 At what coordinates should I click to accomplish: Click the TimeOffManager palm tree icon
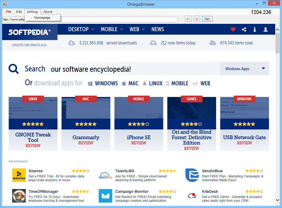19,196
